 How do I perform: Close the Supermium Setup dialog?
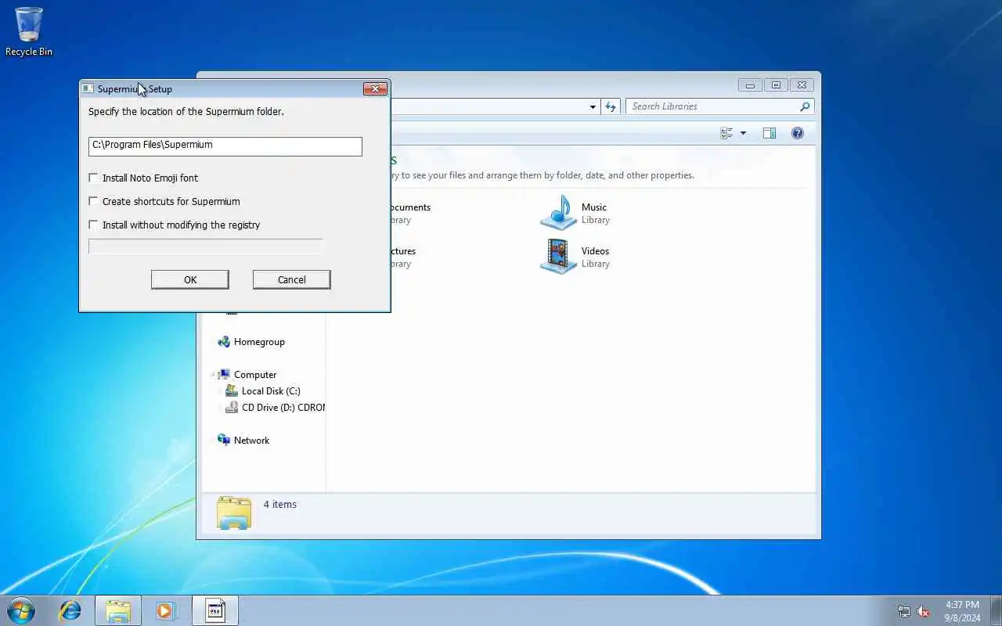pos(376,88)
